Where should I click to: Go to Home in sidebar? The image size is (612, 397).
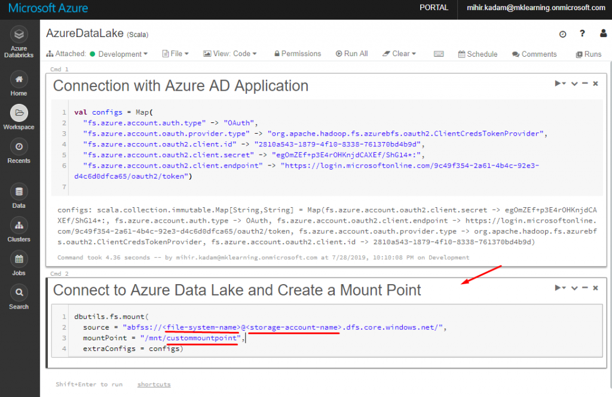click(x=19, y=84)
